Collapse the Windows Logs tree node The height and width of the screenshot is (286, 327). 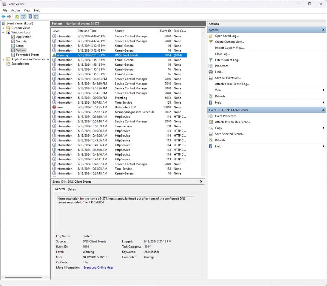coord(3,32)
